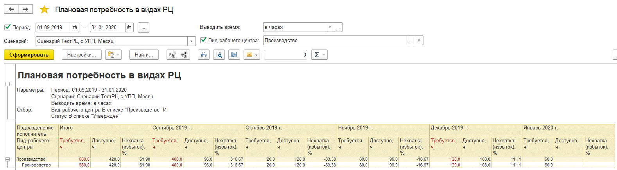Collapse the Производство row group in the report

click(x=7, y=159)
